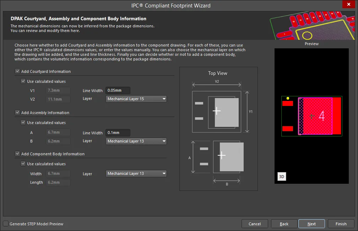
Task: Toggle Use calculated values under Component Body
Action: tap(23, 163)
